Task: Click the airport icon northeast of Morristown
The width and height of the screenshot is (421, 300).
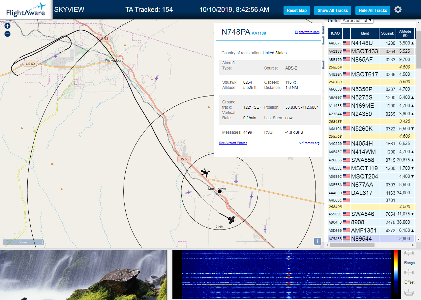Action: (x=236, y=180)
